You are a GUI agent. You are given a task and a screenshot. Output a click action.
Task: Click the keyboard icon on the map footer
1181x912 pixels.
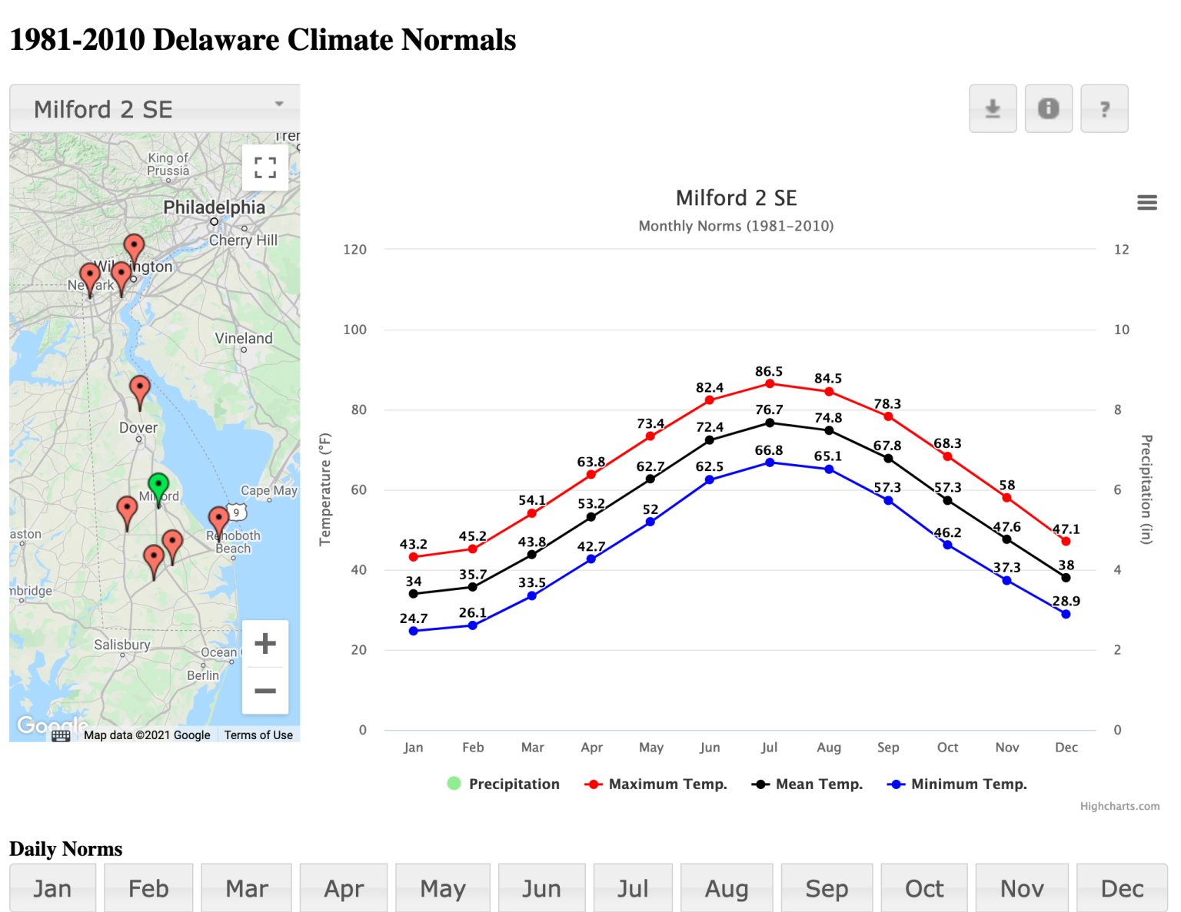click(x=60, y=735)
